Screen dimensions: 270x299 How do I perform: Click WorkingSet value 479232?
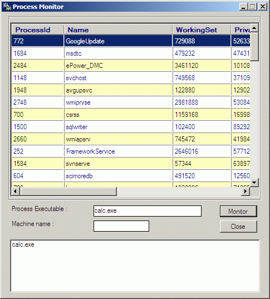[202, 53]
